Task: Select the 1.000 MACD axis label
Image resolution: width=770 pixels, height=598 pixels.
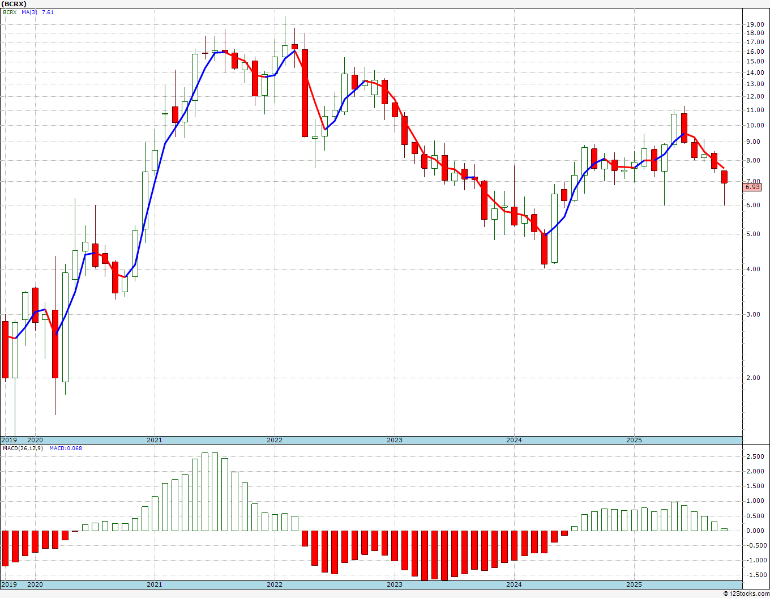Action: (x=756, y=501)
